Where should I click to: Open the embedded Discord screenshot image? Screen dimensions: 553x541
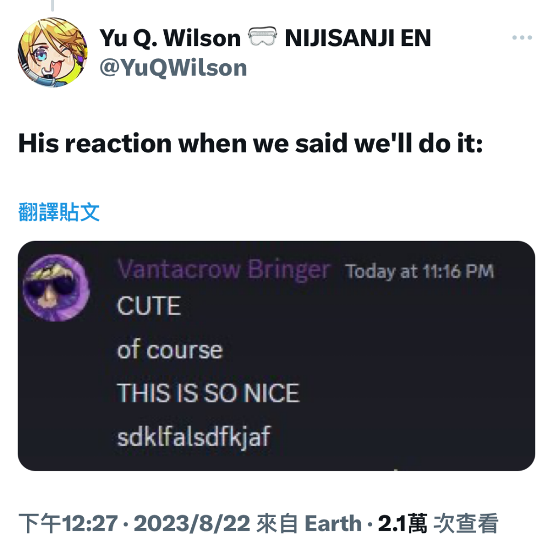(276, 356)
